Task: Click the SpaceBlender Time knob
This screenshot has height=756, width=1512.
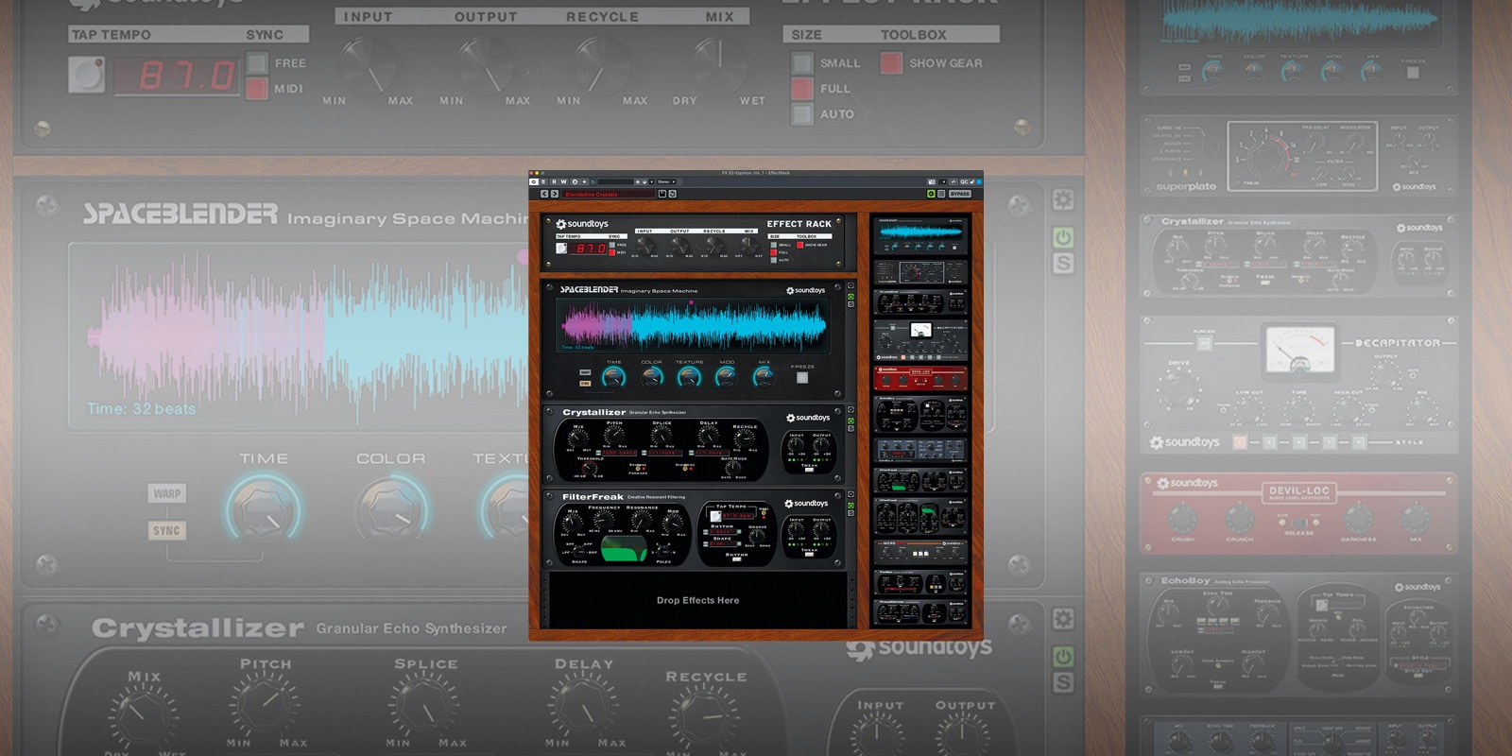Action: coord(613,377)
